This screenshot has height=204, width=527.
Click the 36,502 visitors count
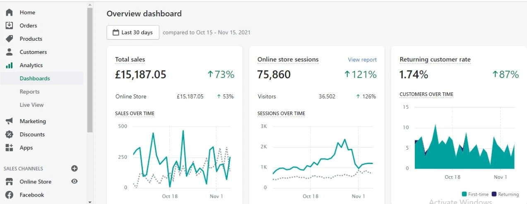click(x=326, y=96)
